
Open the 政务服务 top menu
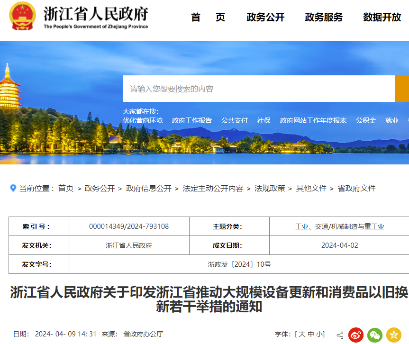point(324,18)
